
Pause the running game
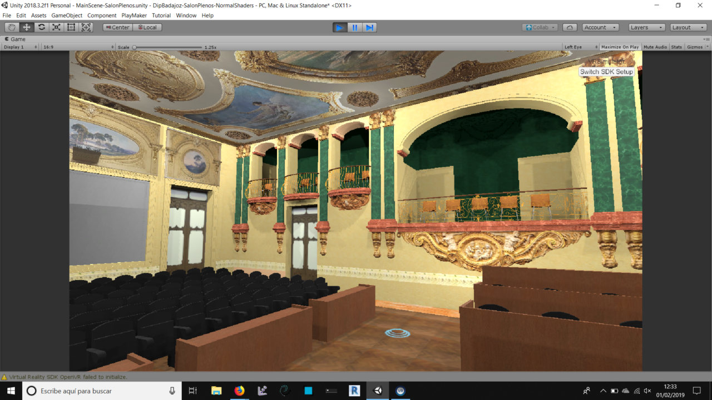click(355, 27)
